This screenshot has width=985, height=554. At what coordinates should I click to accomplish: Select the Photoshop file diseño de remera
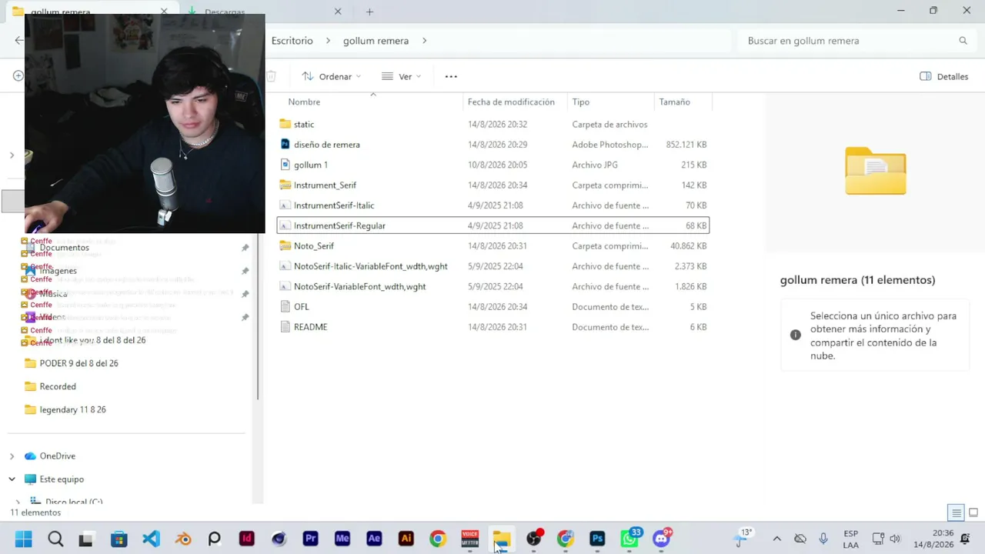click(492, 145)
